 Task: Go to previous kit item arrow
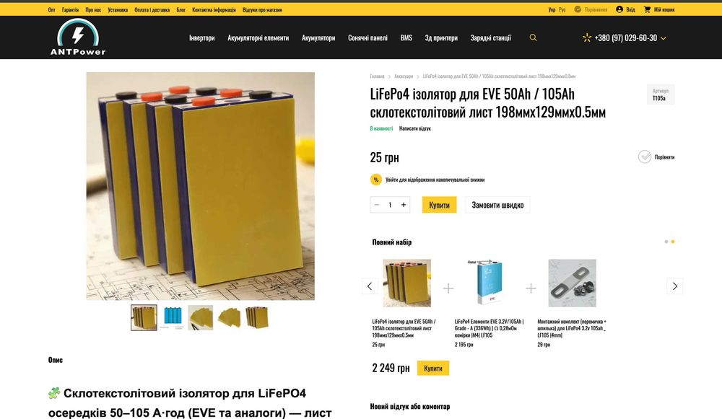pos(370,286)
